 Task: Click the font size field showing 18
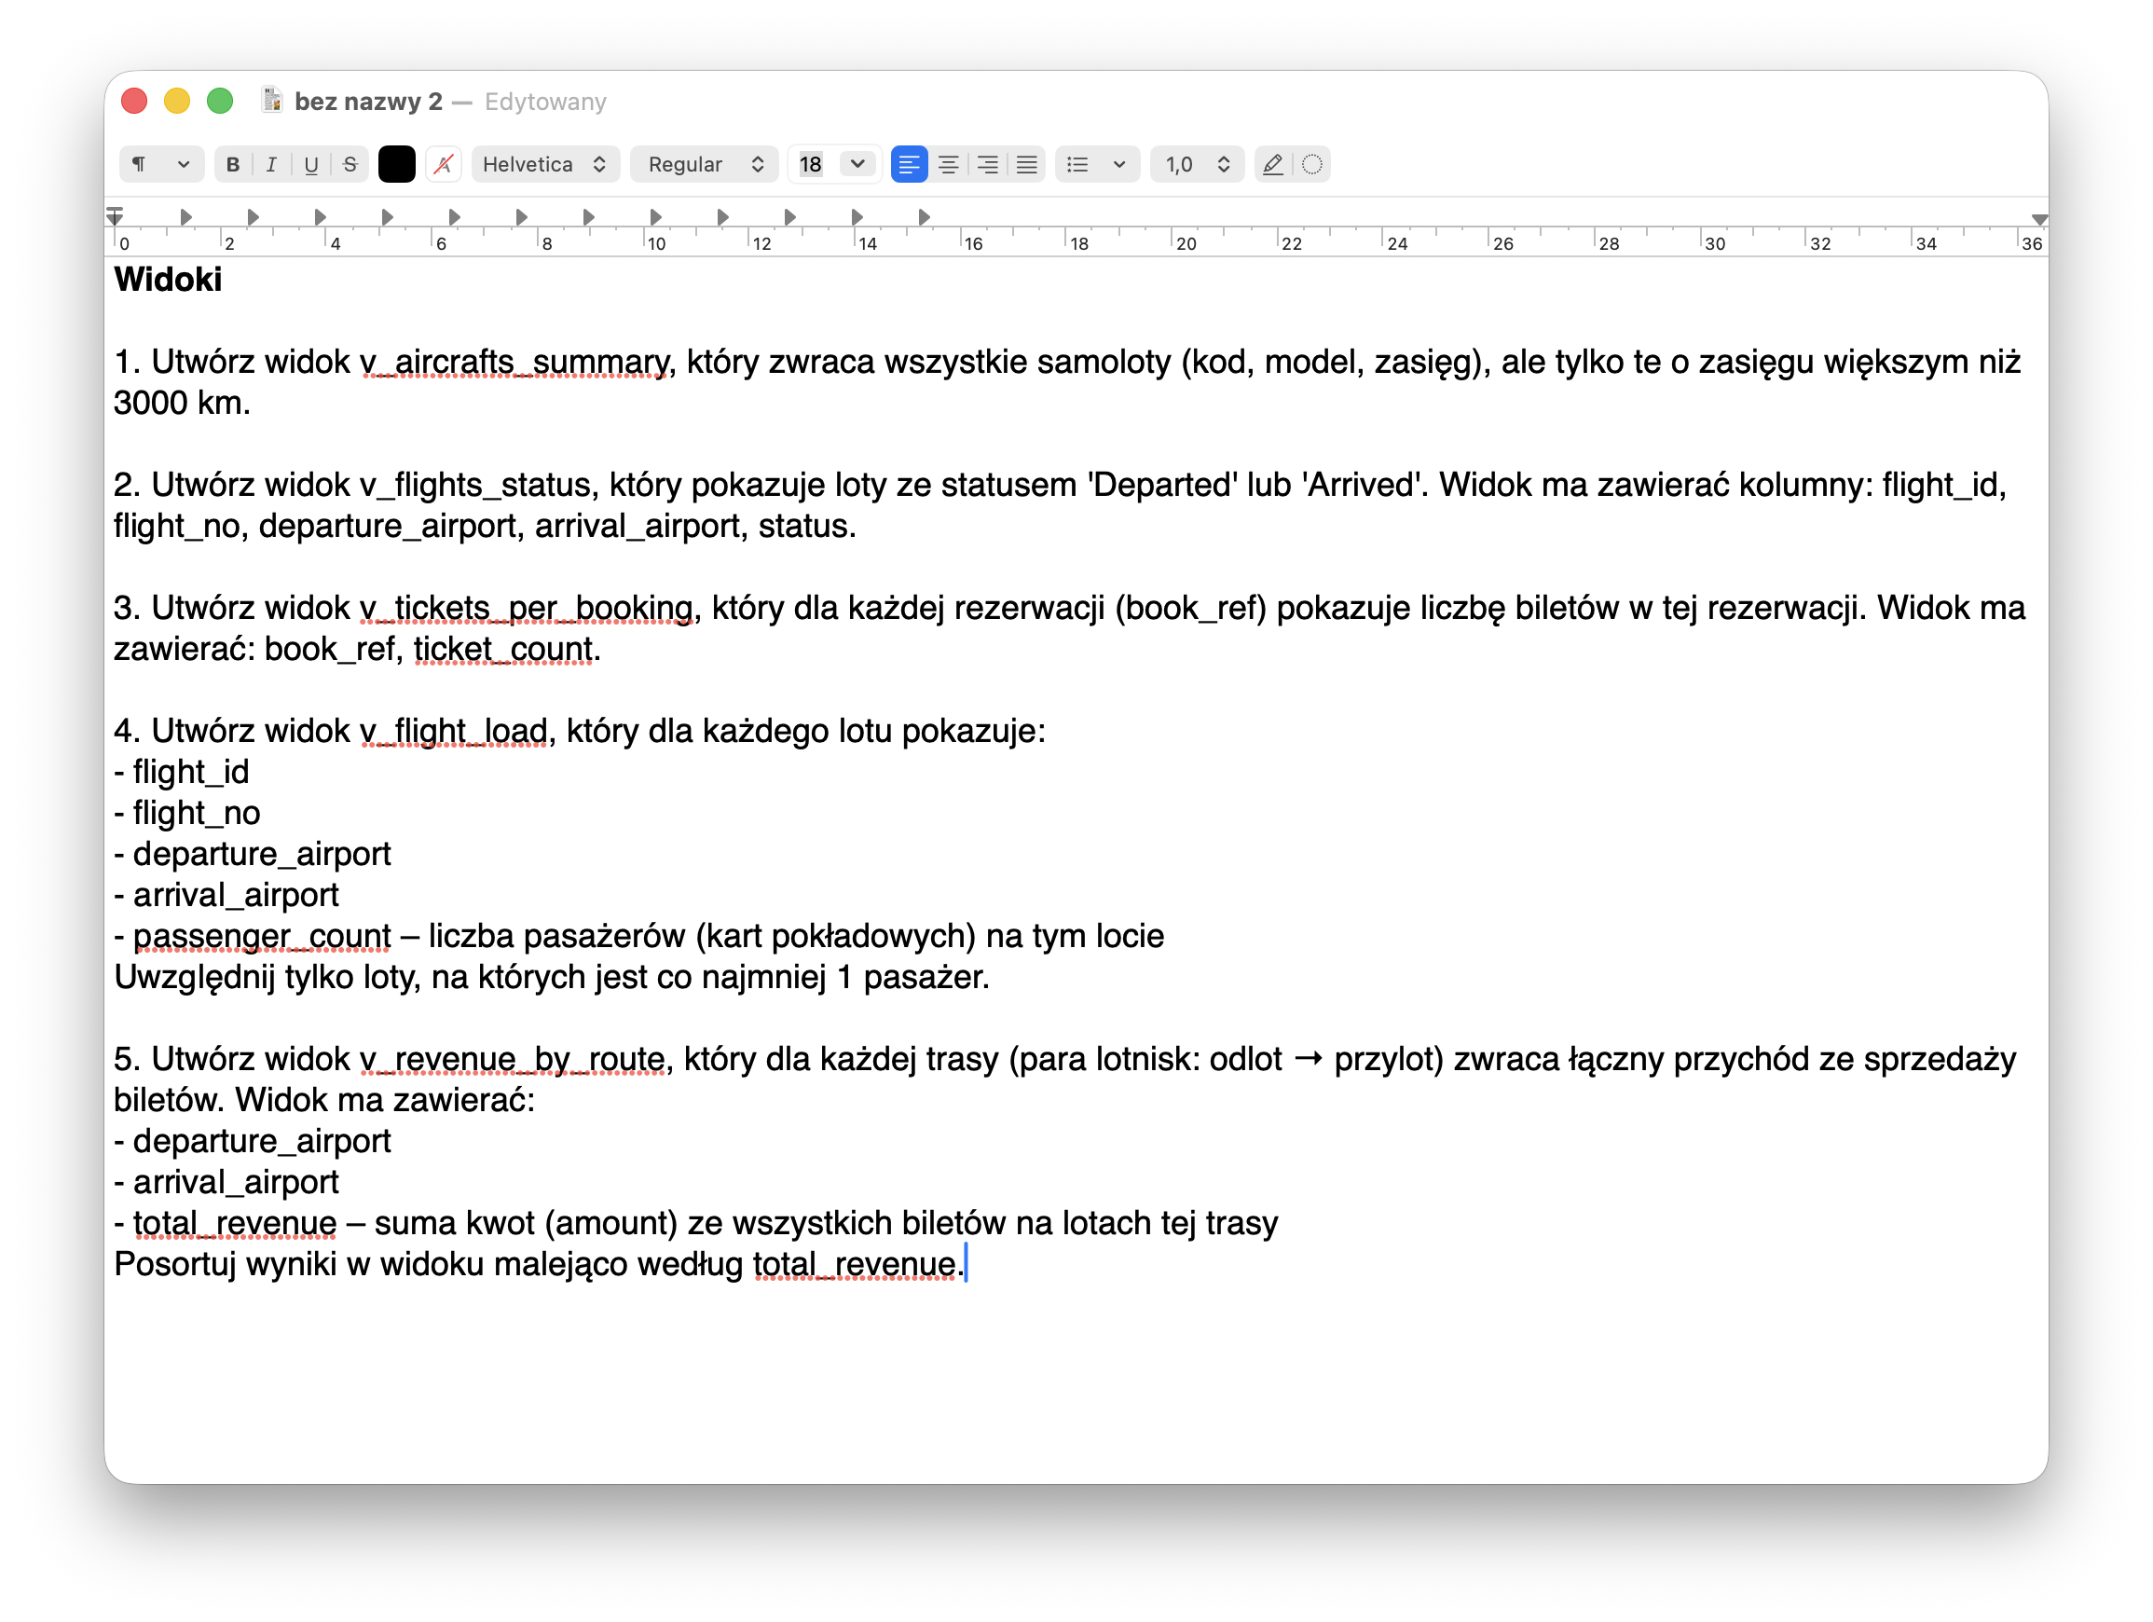pyautogui.click(x=812, y=165)
